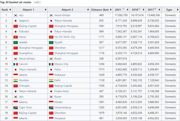Click the South African flag beside Cape Town
Screen dimensions: 180x121
coord(16,107)
